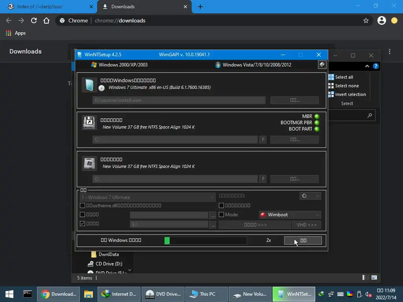Toggle the uxtheme.dll patch checkbox
The image size is (403, 302).
[83, 205]
